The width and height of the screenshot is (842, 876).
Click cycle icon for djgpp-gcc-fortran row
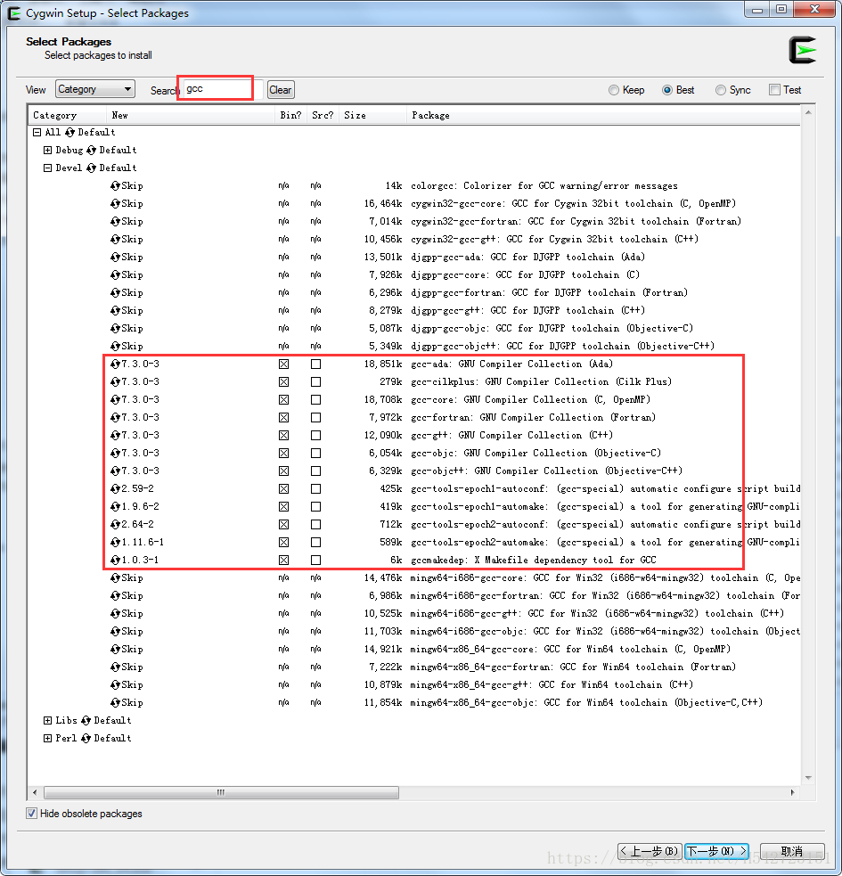coord(115,293)
